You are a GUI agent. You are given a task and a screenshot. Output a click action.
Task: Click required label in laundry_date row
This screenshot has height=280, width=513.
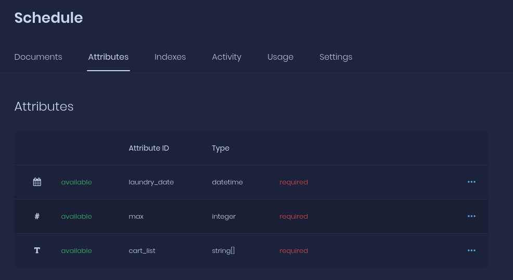(294, 182)
